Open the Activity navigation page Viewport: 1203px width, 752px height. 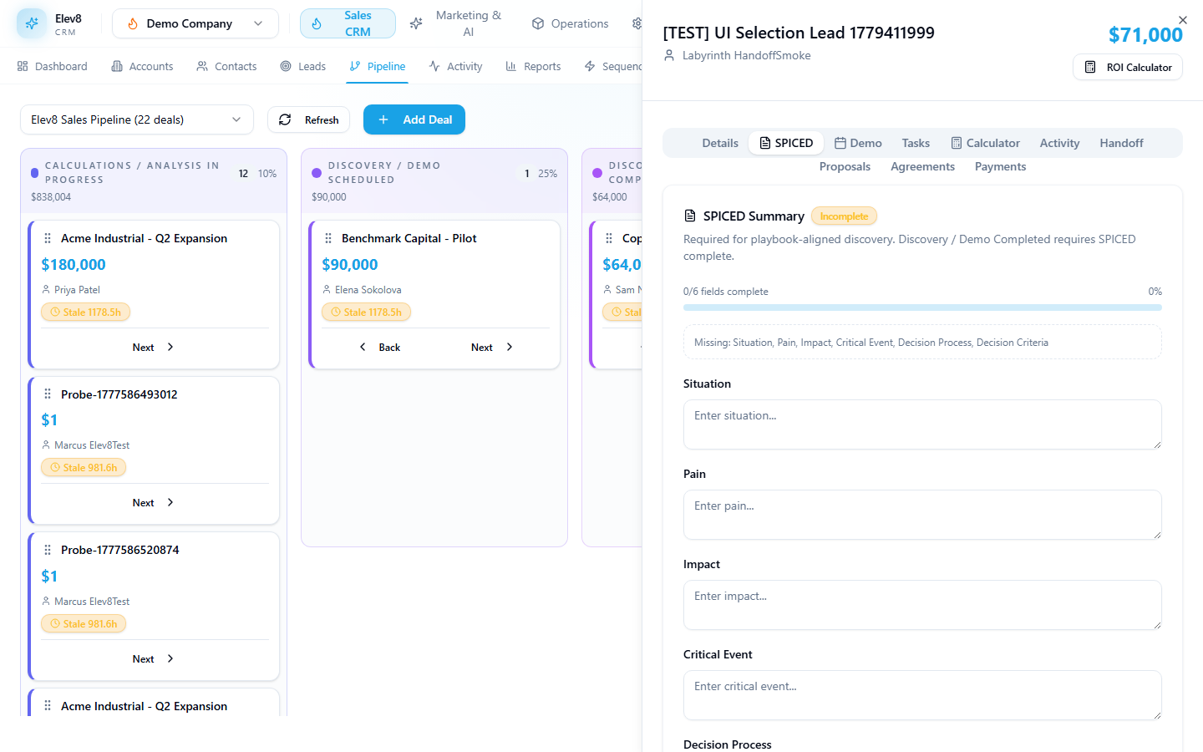[456, 66]
